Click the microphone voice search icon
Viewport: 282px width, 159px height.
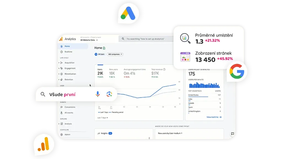(97, 94)
